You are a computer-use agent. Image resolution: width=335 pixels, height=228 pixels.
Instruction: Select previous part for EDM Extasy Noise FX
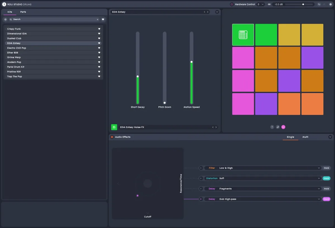tap(213, 127)
